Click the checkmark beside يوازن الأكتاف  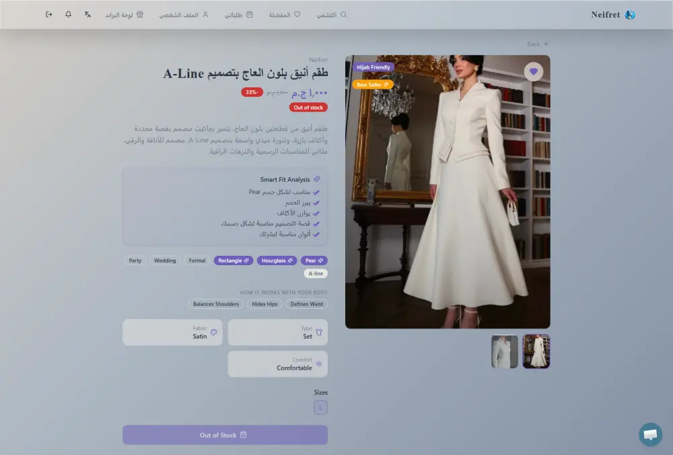pos(316,213)
